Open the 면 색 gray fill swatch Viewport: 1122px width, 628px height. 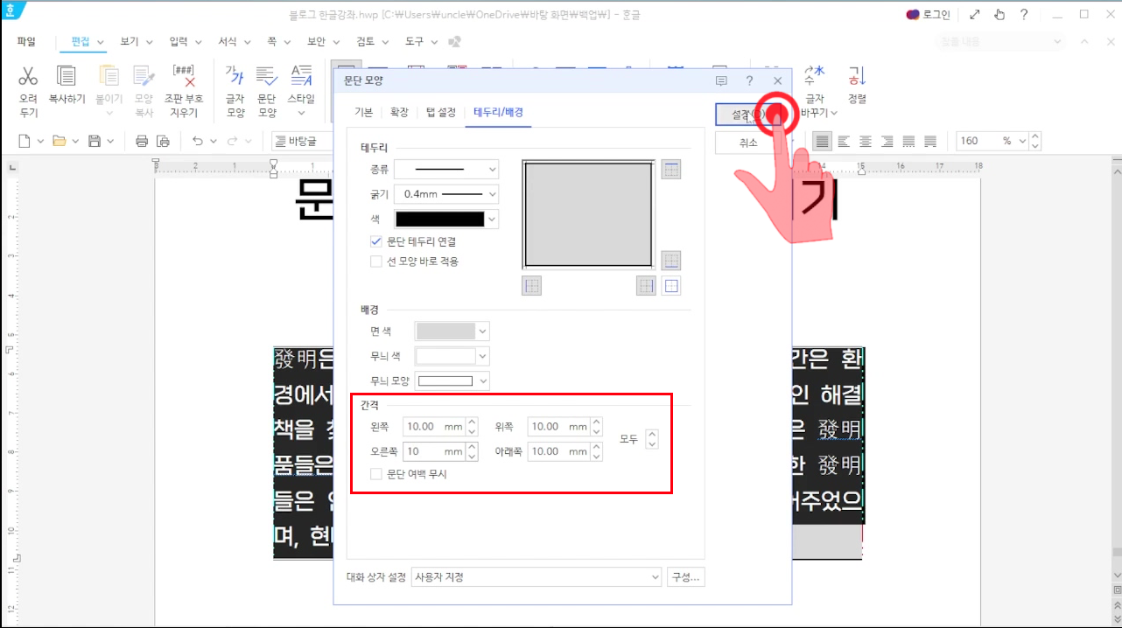pyautogui.click(x=452, y=331)
